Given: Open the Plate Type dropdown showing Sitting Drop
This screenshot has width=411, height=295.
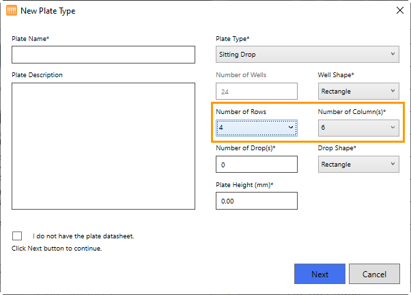Looking at the screenshot, I should click(x=307, y=55).
